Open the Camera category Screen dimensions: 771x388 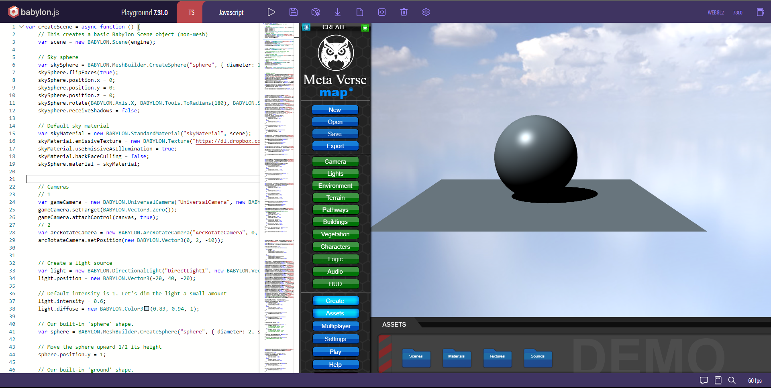pos(335,162)
